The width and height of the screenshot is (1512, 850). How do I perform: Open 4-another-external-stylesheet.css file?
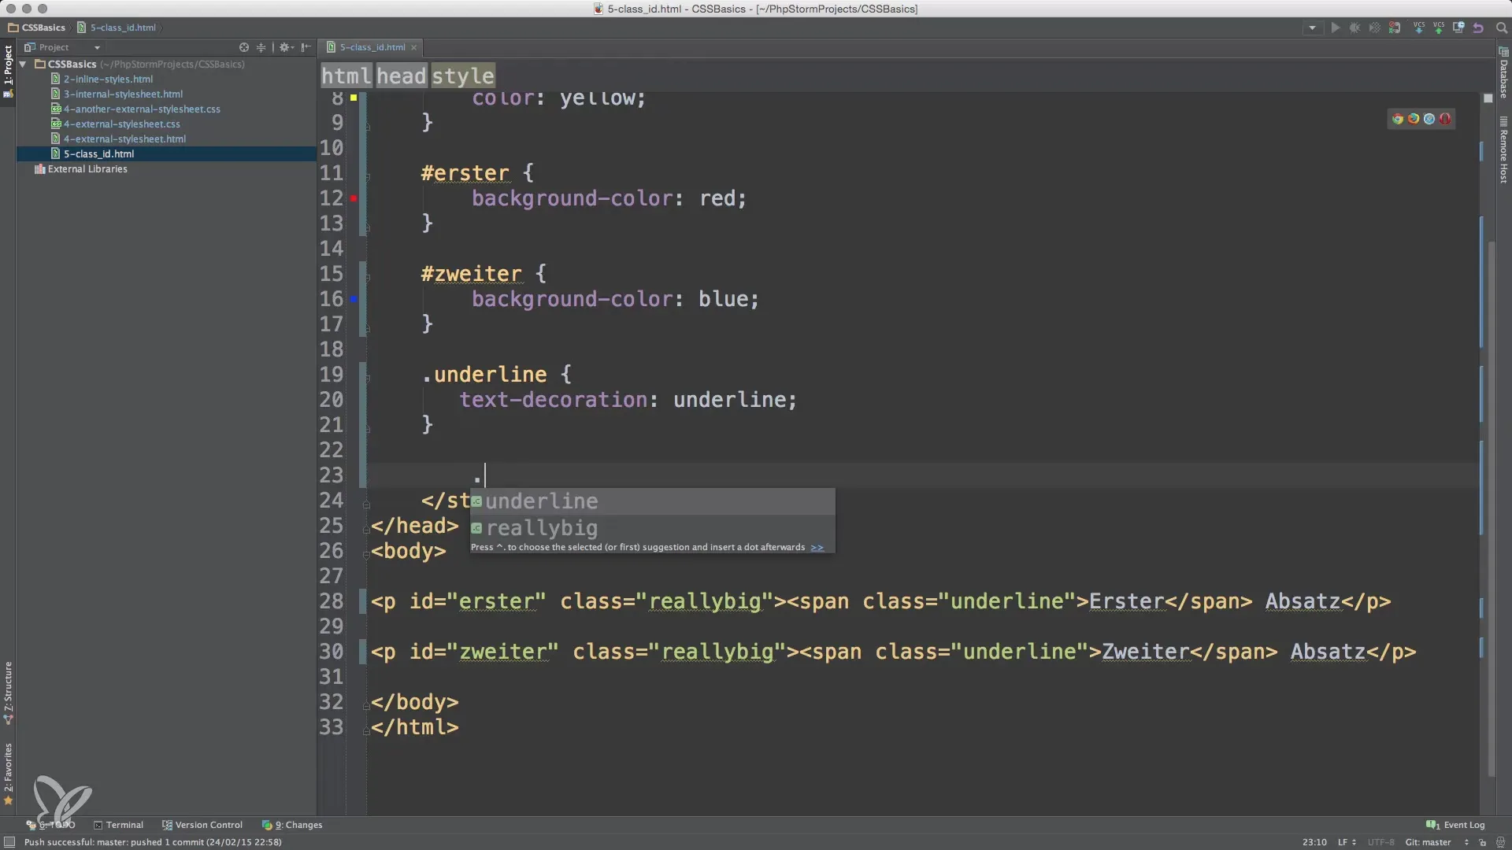(x=142, y=109)
